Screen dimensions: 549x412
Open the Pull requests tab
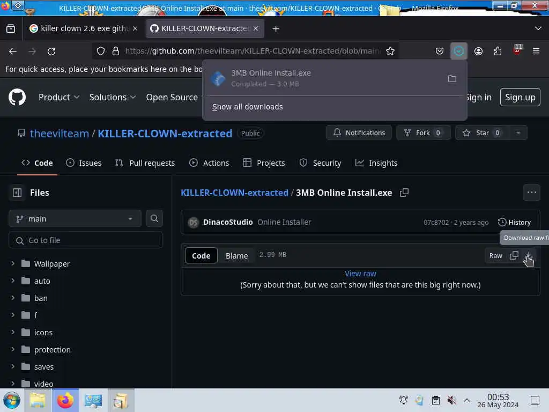145,163
